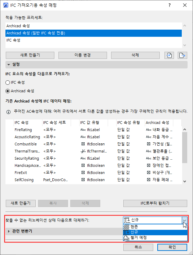Click the Abc icon before IfcLabel in the FireRating row
The width and height of the screenshot is (193, 255).
pyautogui.click(x=83, y=130)
